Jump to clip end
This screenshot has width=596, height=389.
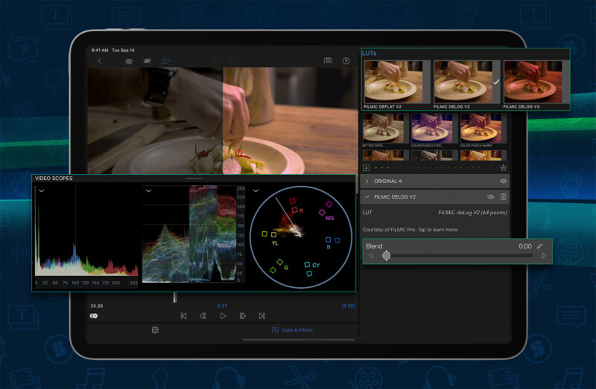pos(262,316)
